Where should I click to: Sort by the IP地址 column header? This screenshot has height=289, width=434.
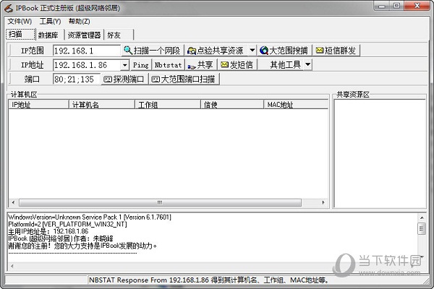click(38, 105)
